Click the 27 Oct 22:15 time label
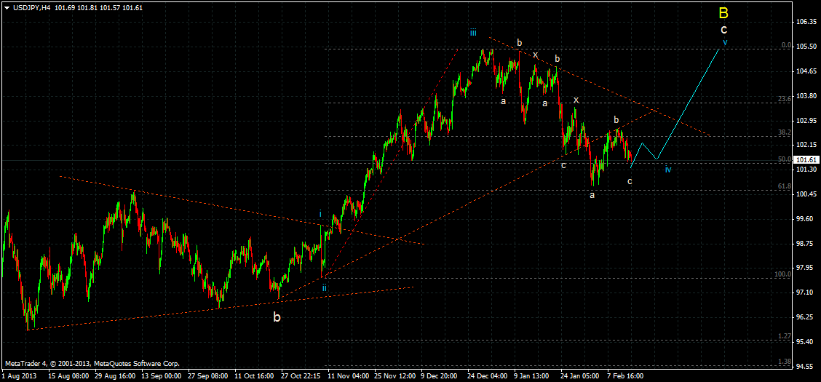The width and height of the screenshot is (821, 382). click(299, 375)
